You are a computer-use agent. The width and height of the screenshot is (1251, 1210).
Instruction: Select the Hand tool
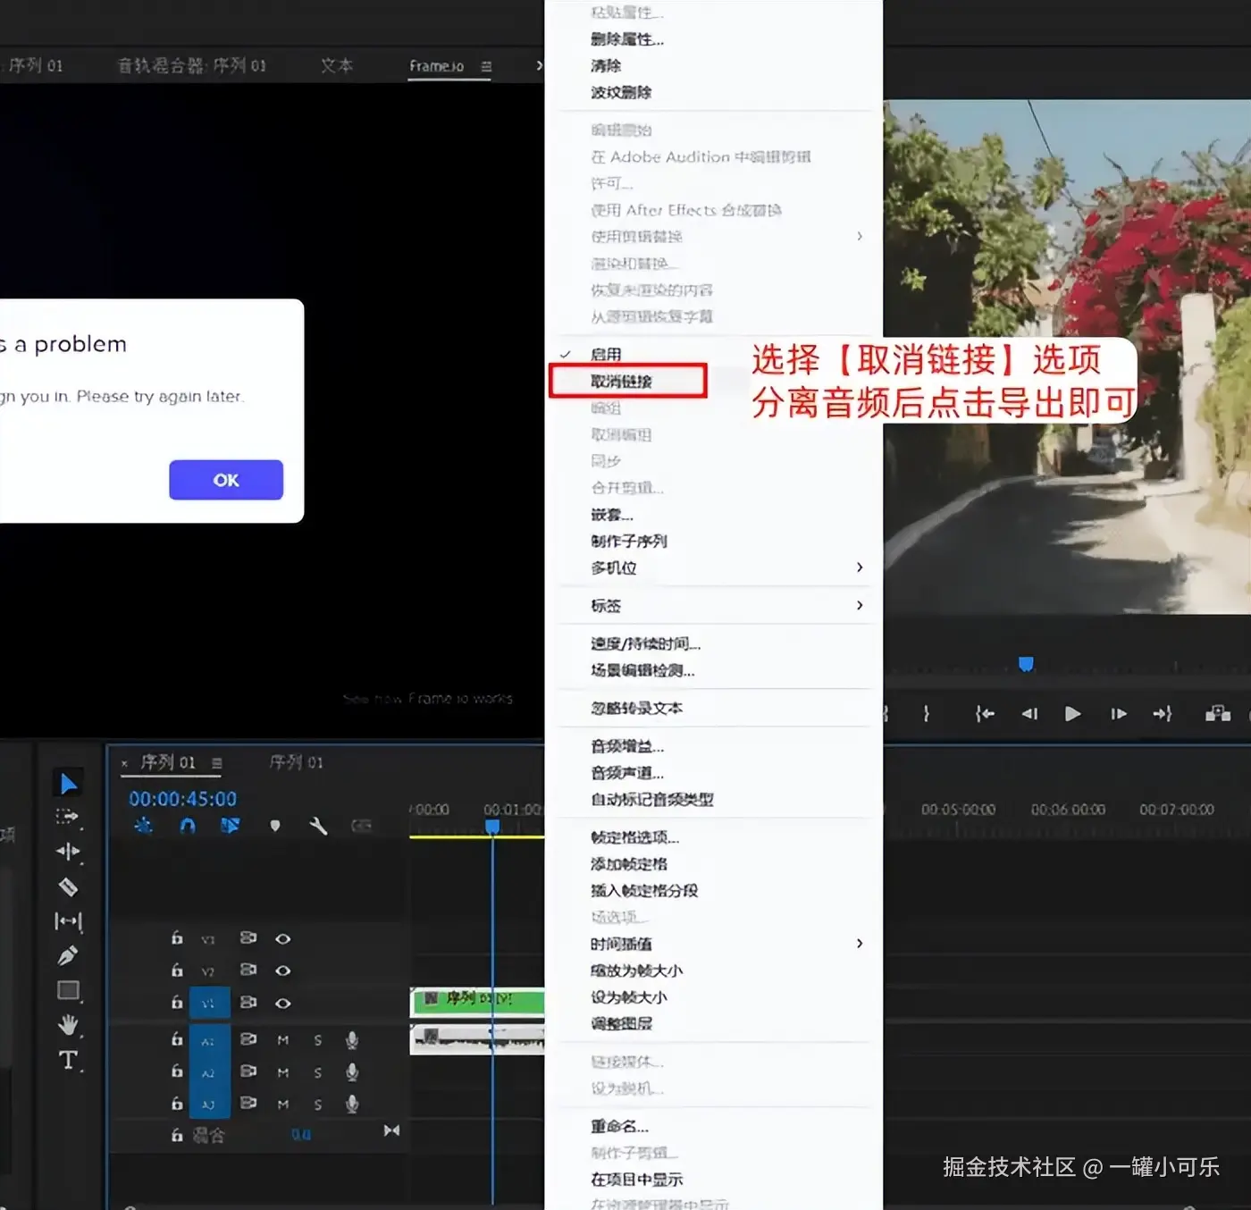coord(68,1025)
